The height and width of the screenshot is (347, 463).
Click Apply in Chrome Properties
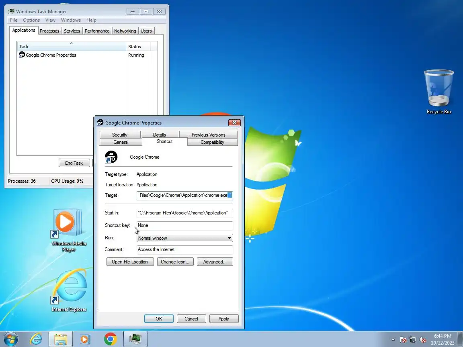point(224,318)
